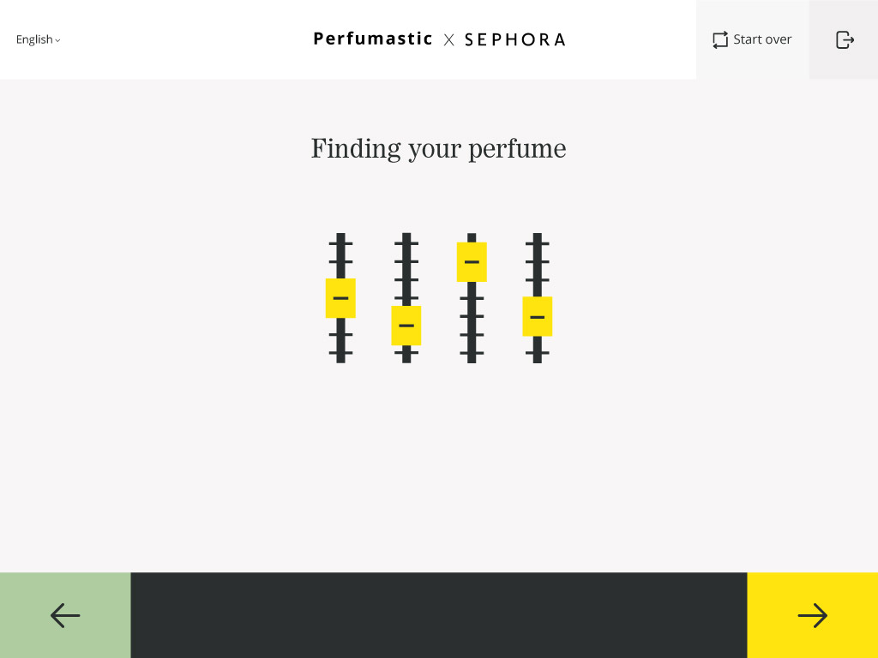Image resolution: width=878 pixels, height=658 pixels.
Task: Click the top of the fourth slider track
Action: point(538,237)
